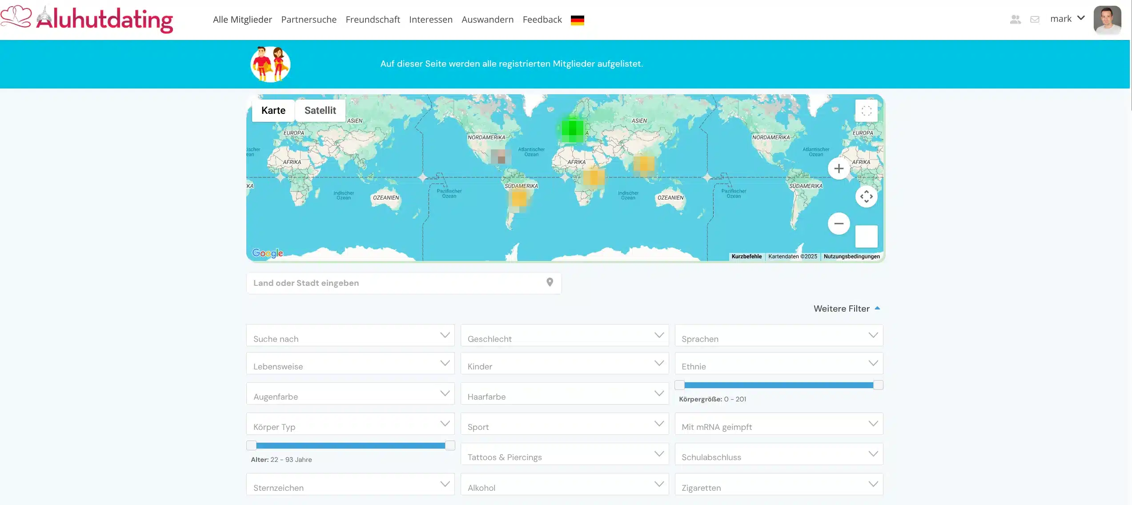Open the Geschlecht dropdown
1132x505 pixels.
point(564,336)
